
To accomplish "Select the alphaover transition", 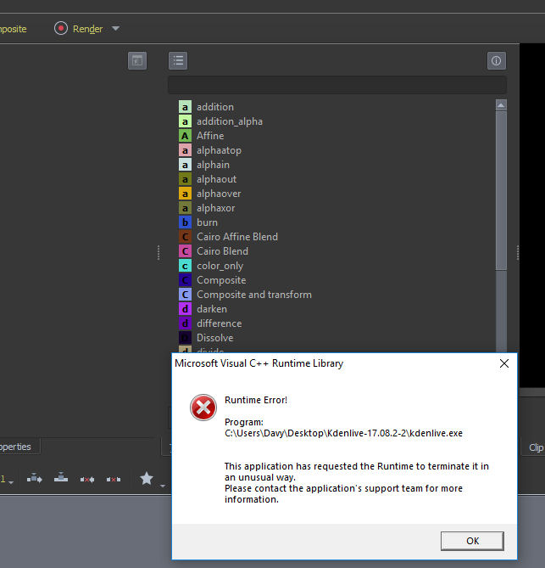I will [209, 194].
